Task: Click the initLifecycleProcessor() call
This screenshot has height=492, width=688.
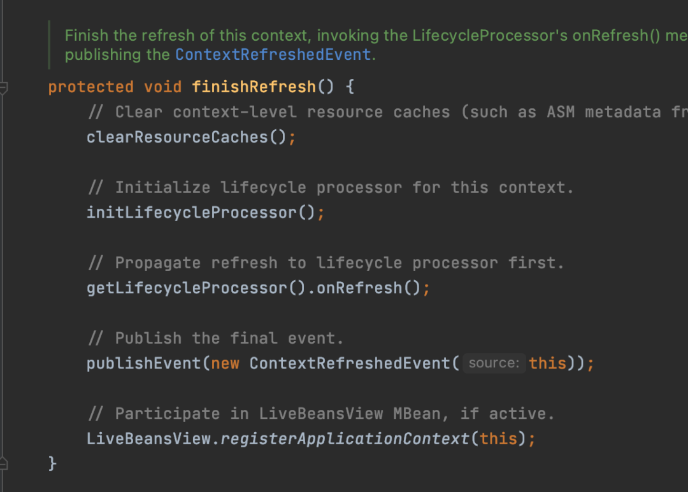Action: tap(201, 213)
